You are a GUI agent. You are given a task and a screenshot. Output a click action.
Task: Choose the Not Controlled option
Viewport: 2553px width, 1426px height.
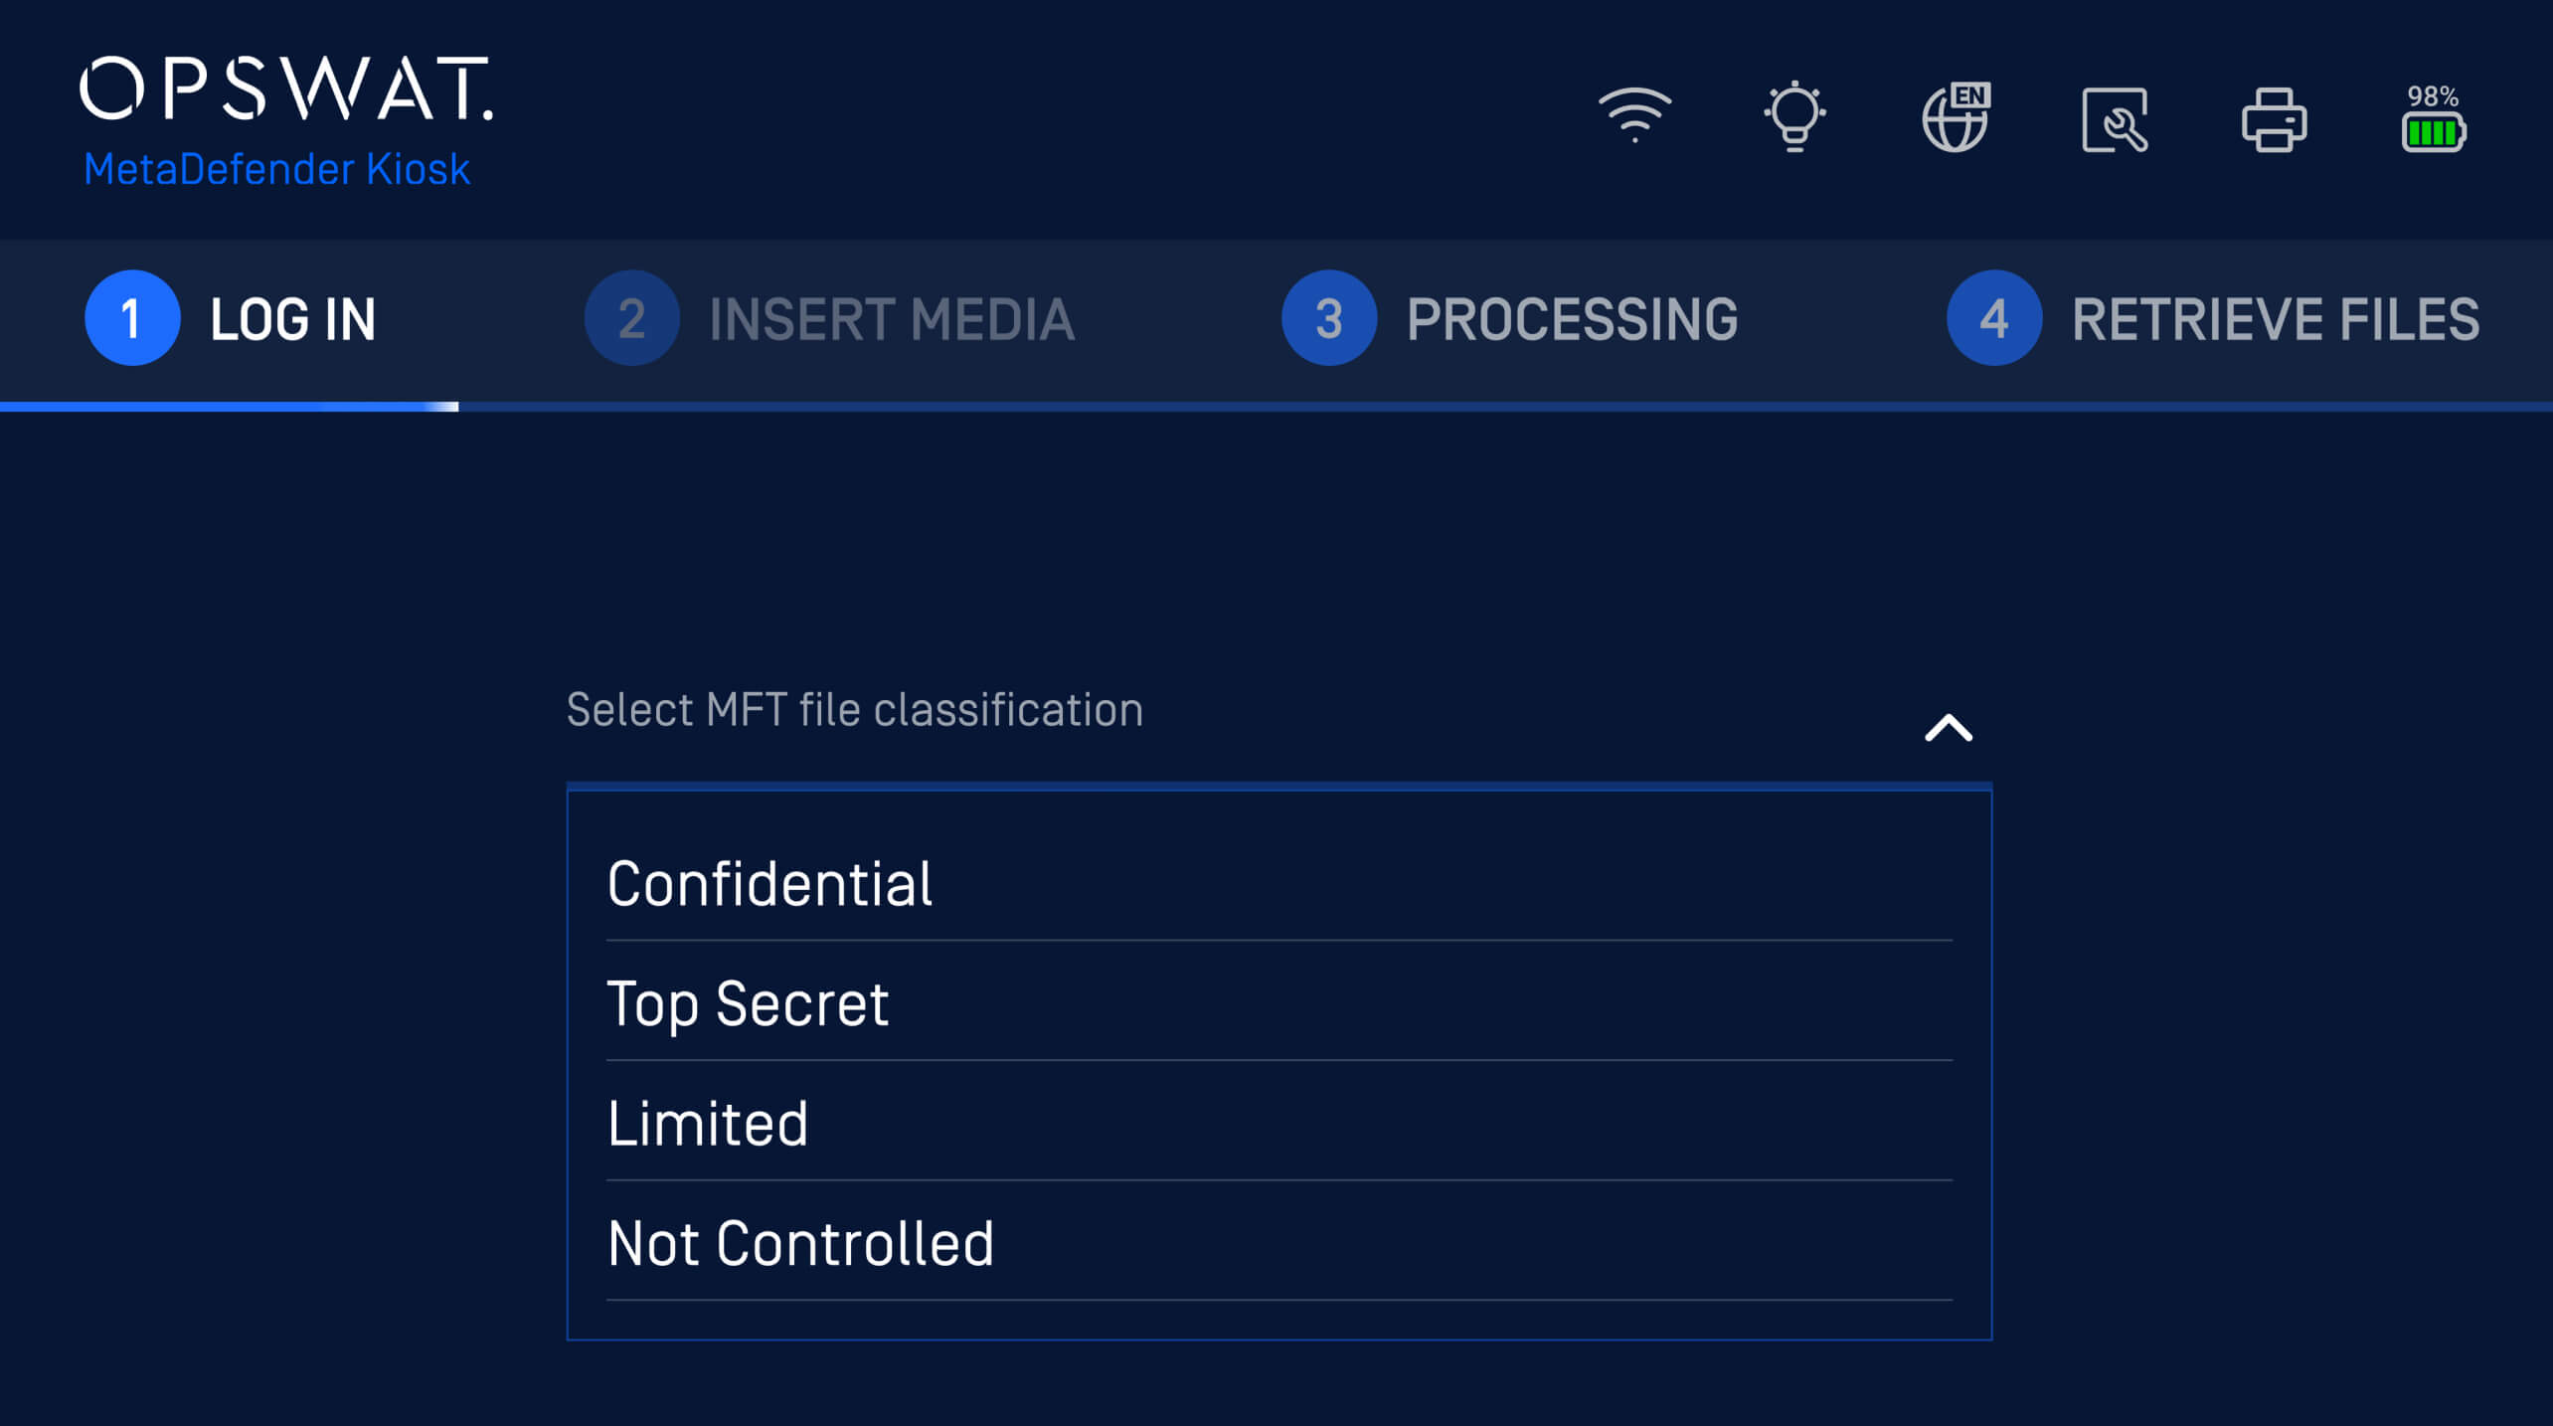pos(801,1241)
